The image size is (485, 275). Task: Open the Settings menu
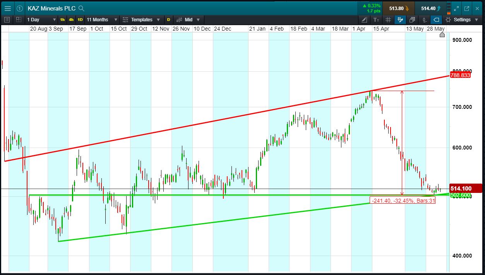pyautogui.click(x=462, y=20)
